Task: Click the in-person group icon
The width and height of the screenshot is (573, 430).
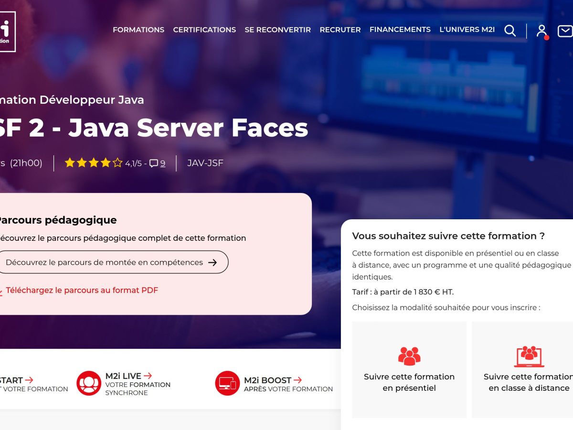Action: (x=409, y=356)
